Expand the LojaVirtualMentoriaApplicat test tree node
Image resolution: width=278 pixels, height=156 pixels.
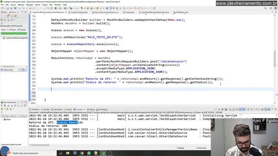(2, 38)
